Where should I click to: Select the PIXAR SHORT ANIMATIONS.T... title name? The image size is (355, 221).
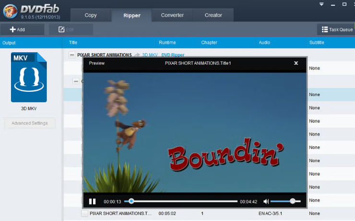click(120, 213)
